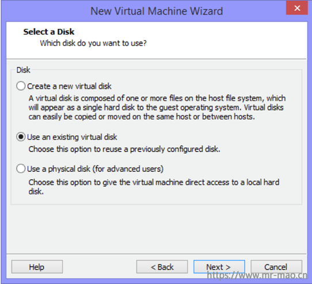Click the Disk group box label
The width and height of the screenshot is (312, 284).
[x=23, y=70]
